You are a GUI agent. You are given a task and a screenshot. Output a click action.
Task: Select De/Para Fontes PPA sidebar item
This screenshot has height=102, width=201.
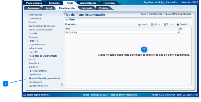coord(38,86)
